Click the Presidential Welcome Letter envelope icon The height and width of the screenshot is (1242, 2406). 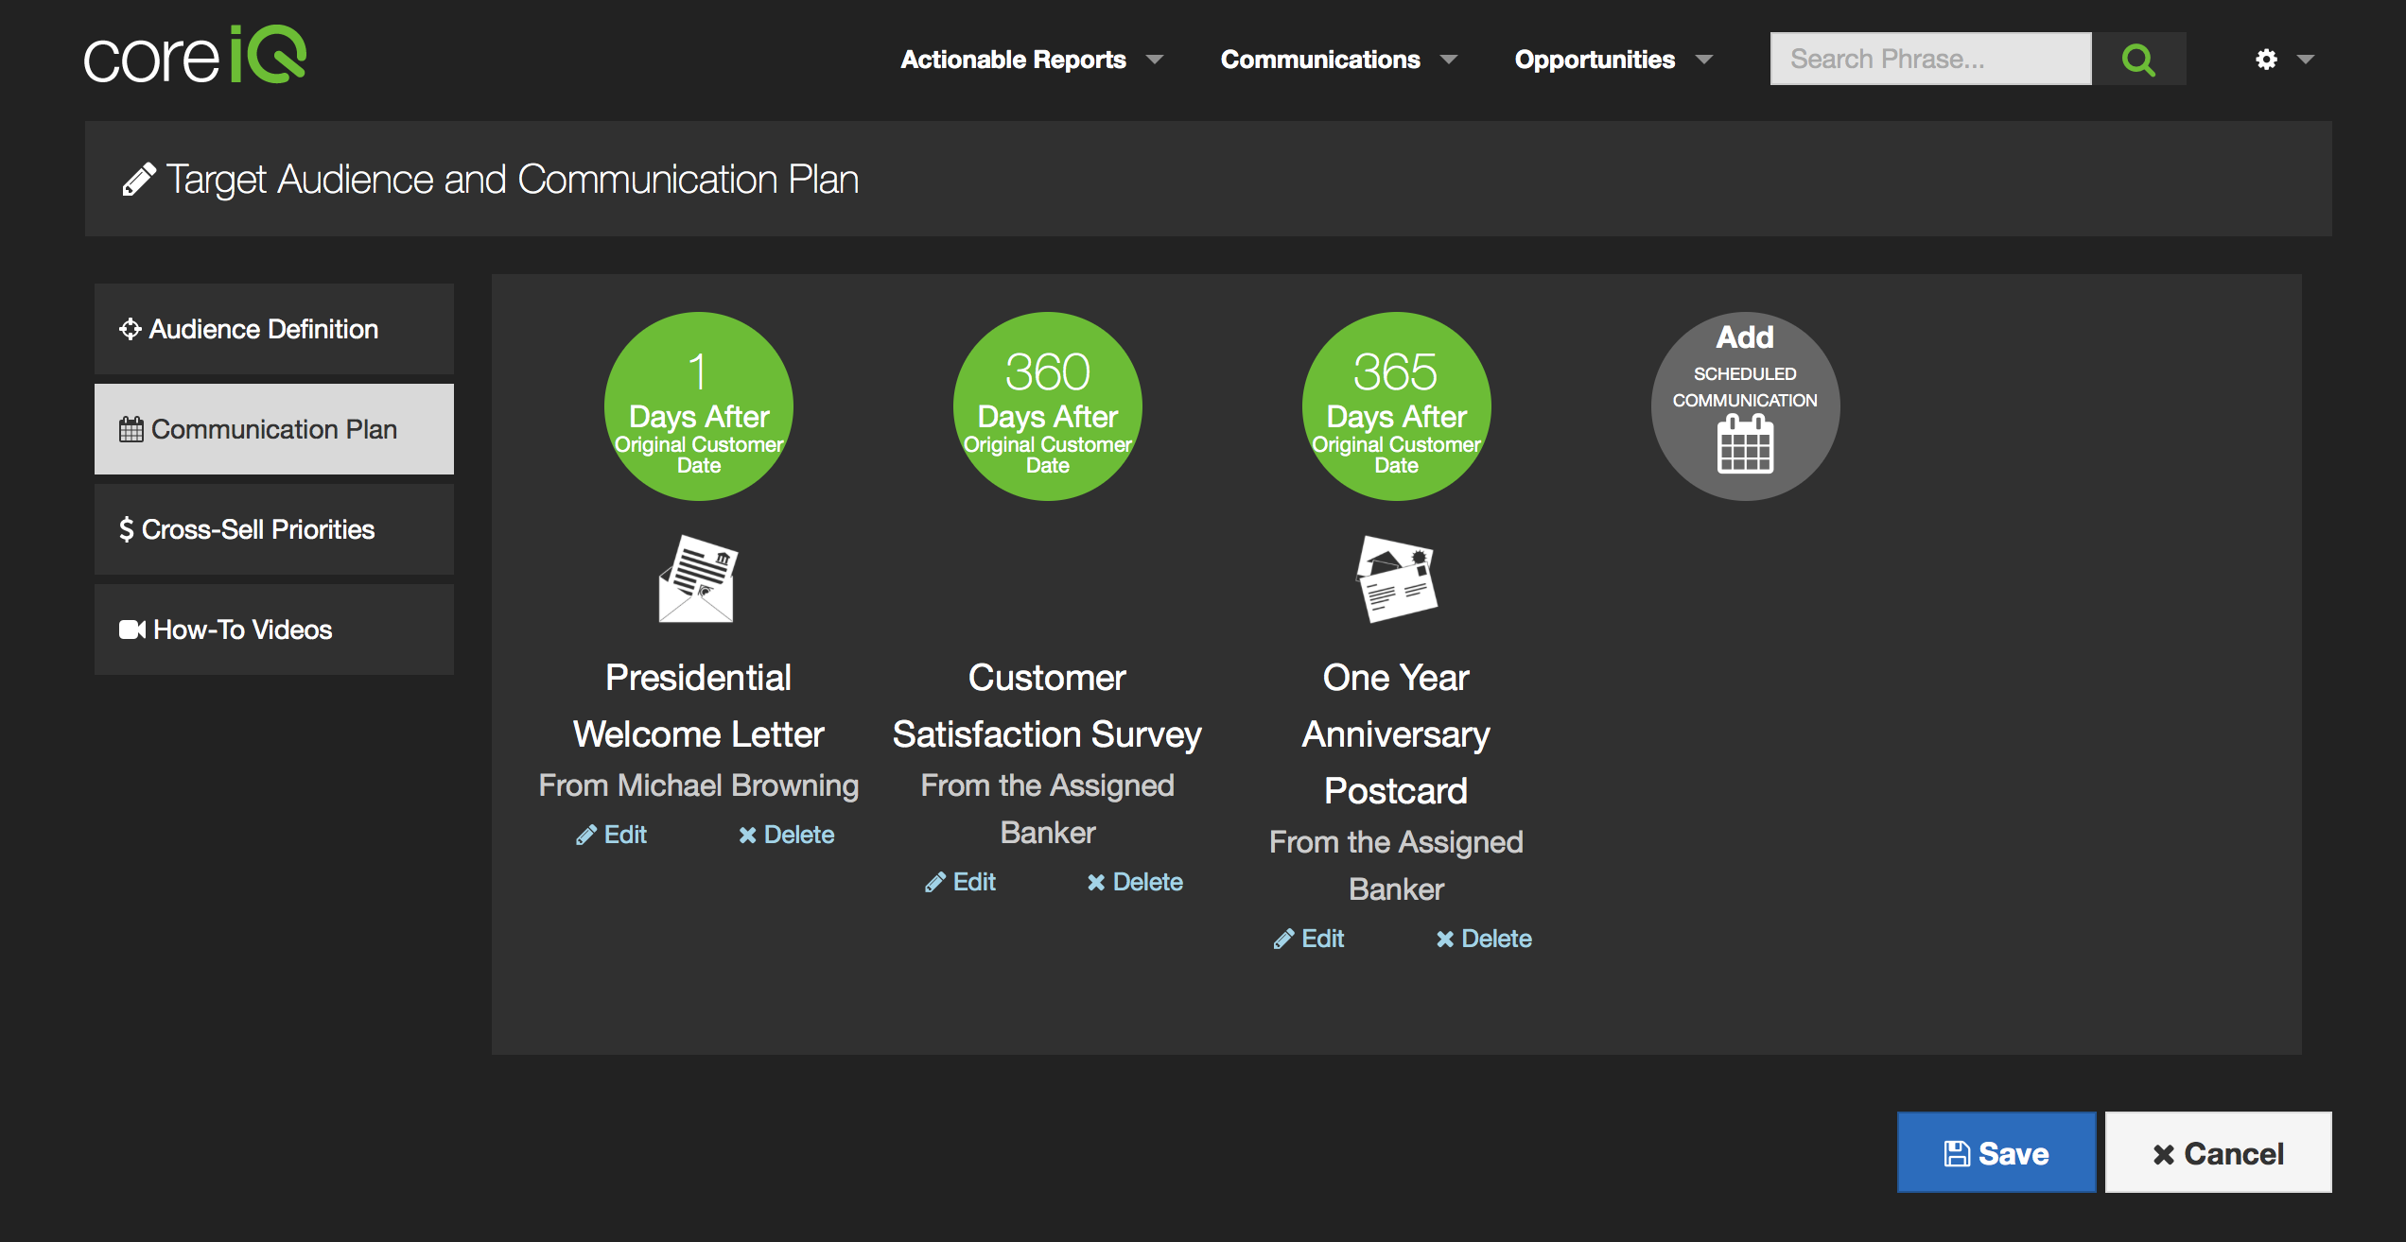pos(698,578)
